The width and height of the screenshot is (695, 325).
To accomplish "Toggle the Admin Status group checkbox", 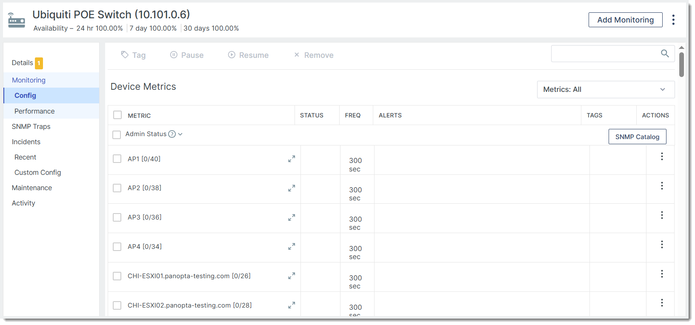I will point(117,135).
